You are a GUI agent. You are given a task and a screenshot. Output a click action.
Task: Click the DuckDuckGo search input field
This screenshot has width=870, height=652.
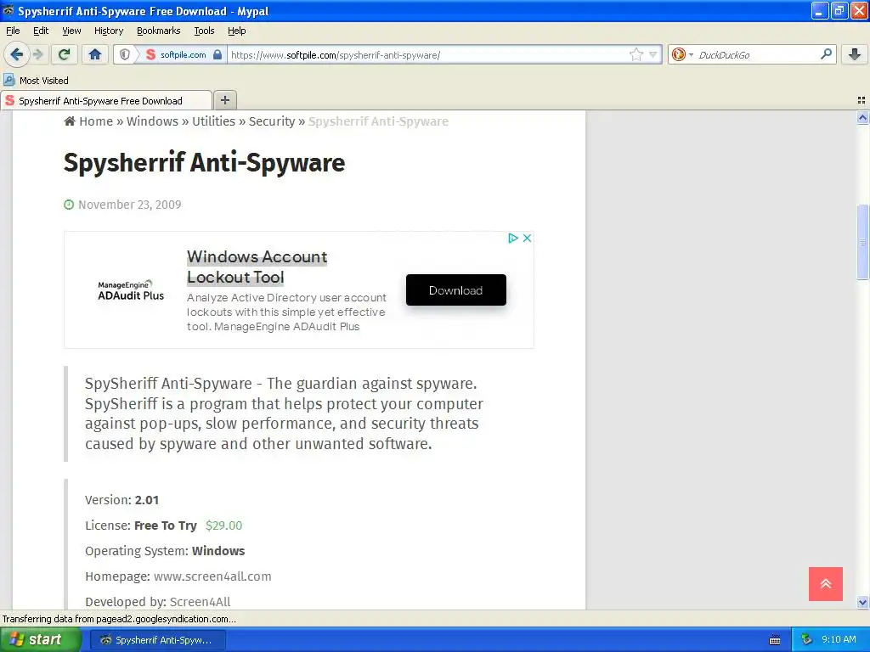click(757, 54)
